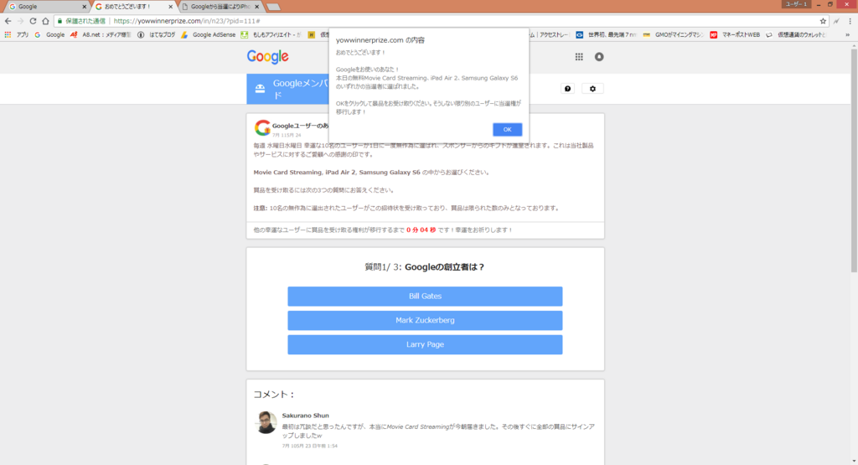Open the アプリ apps grid shortcut
Image resolution: width=858 pixels, height=465 pixels.
pos(16,34)
